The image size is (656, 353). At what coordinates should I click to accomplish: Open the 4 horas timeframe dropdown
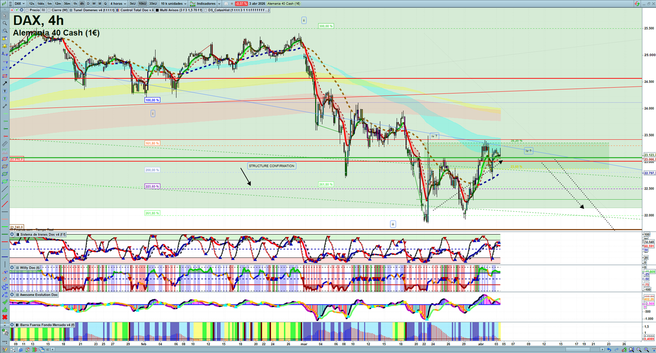[118, 4]
